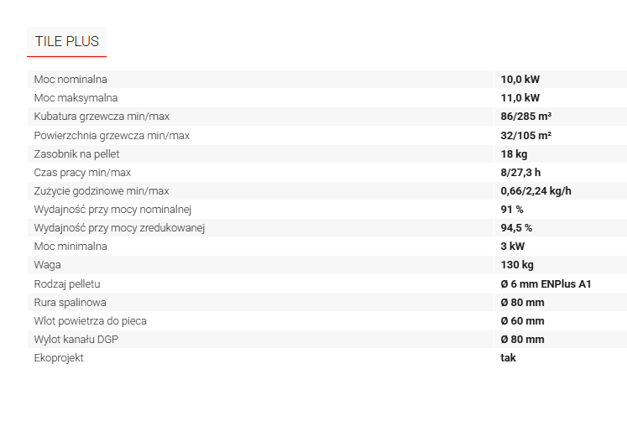This screenshot has height=421, width=627.
Task: Click the 130 kg weight value
Action: point(517,265)
